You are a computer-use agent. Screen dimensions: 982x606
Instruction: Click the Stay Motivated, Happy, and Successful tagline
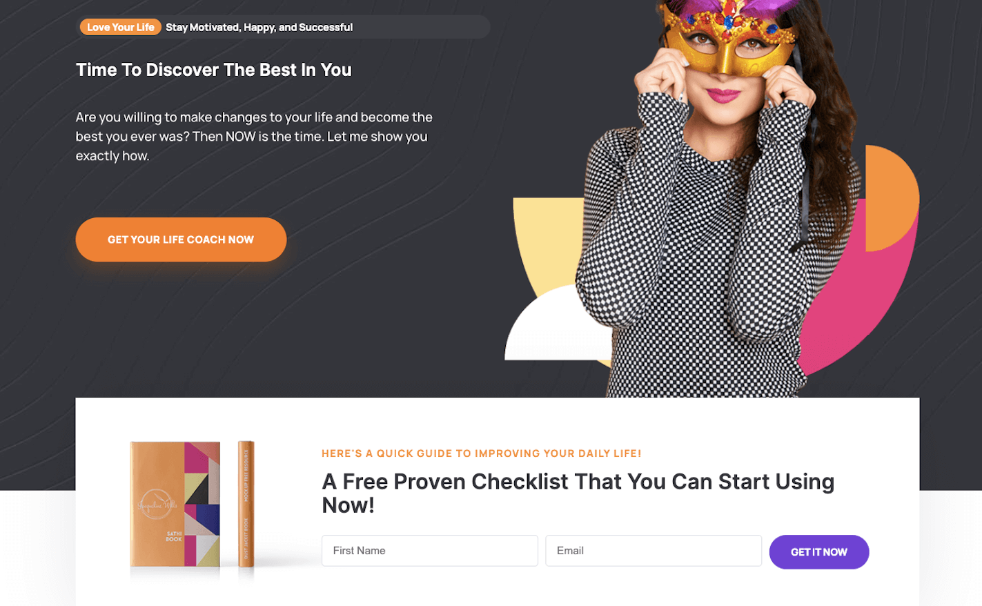click(x=259, y=27)
